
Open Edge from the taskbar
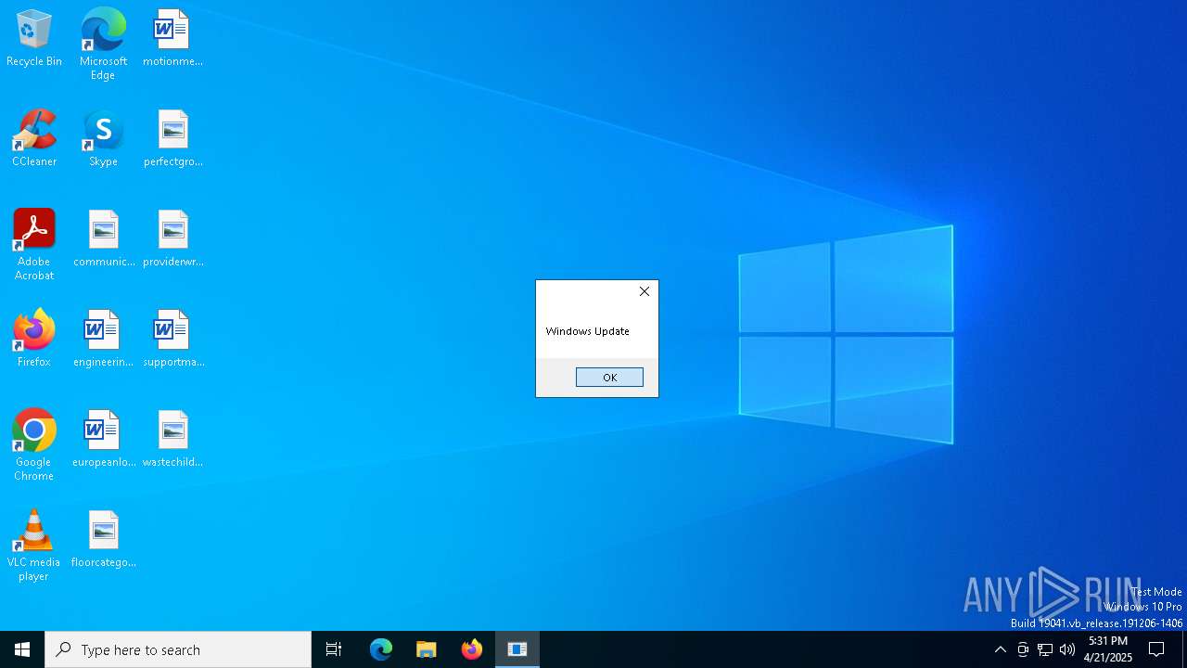381,649
